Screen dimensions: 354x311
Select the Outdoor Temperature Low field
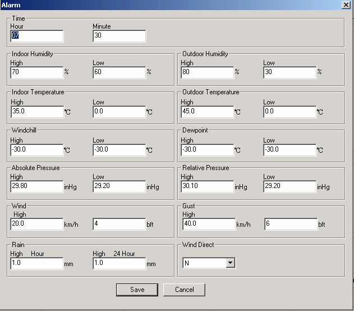click(290, 112)
